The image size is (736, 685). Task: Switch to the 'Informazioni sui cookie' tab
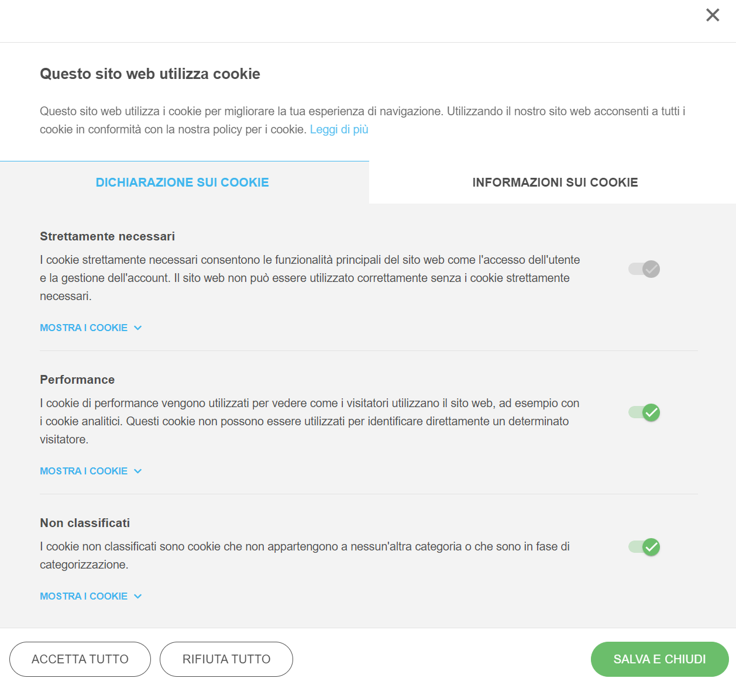(555, 183)
